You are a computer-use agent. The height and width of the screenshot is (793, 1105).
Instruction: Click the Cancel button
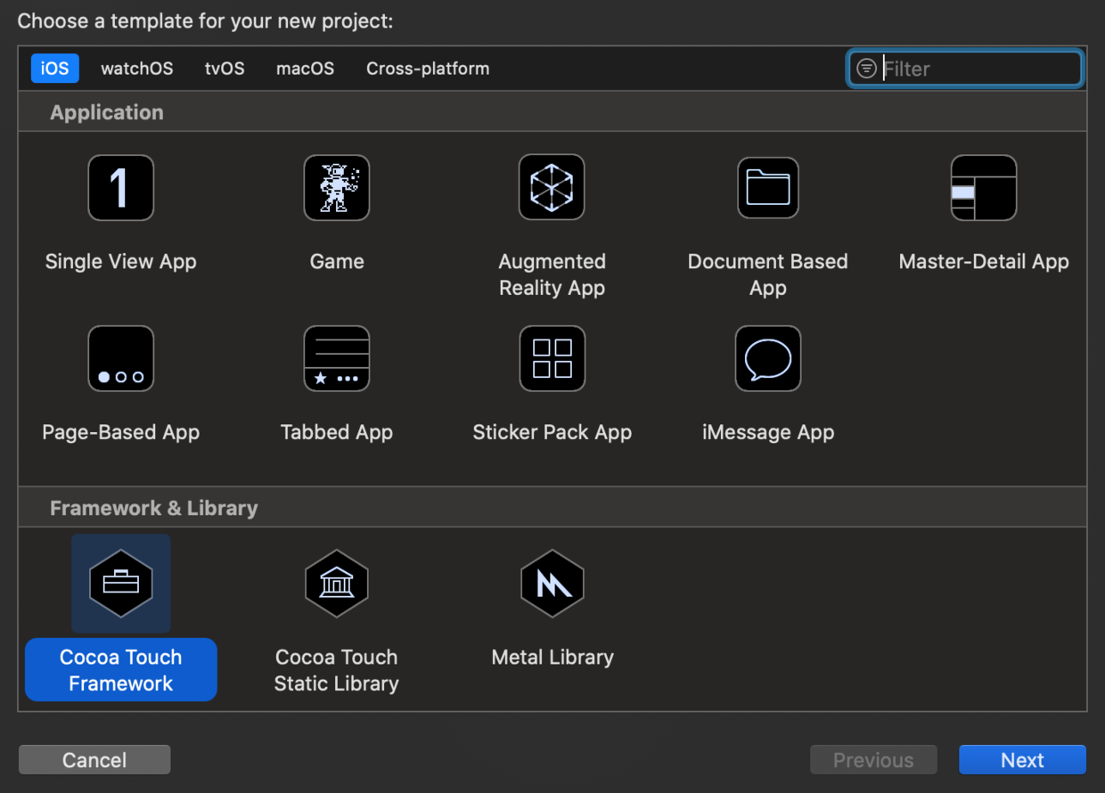pos(94,760)
